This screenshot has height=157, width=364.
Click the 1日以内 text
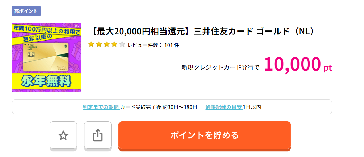click(x=252, y=107)
